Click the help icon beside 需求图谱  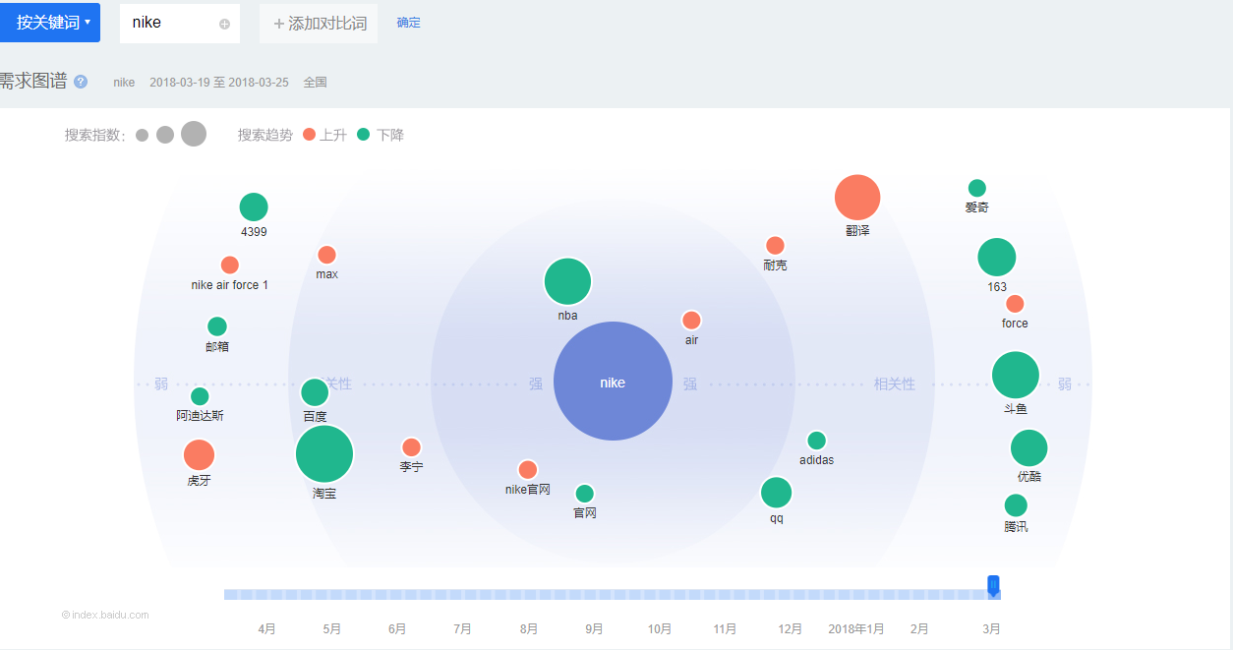[x=81, y=82]
